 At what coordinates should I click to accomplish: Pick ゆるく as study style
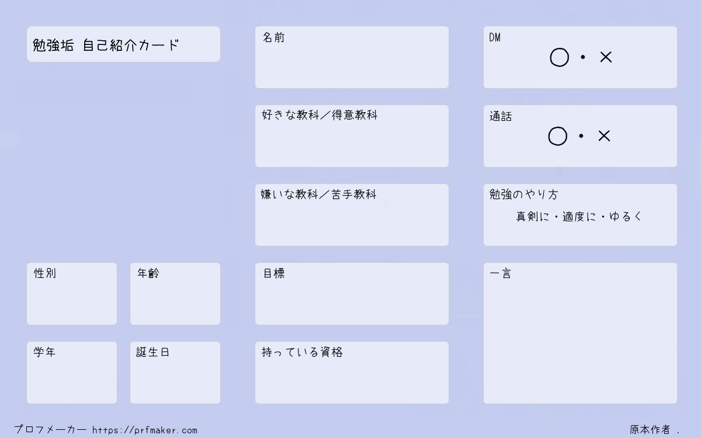[626, 217]
